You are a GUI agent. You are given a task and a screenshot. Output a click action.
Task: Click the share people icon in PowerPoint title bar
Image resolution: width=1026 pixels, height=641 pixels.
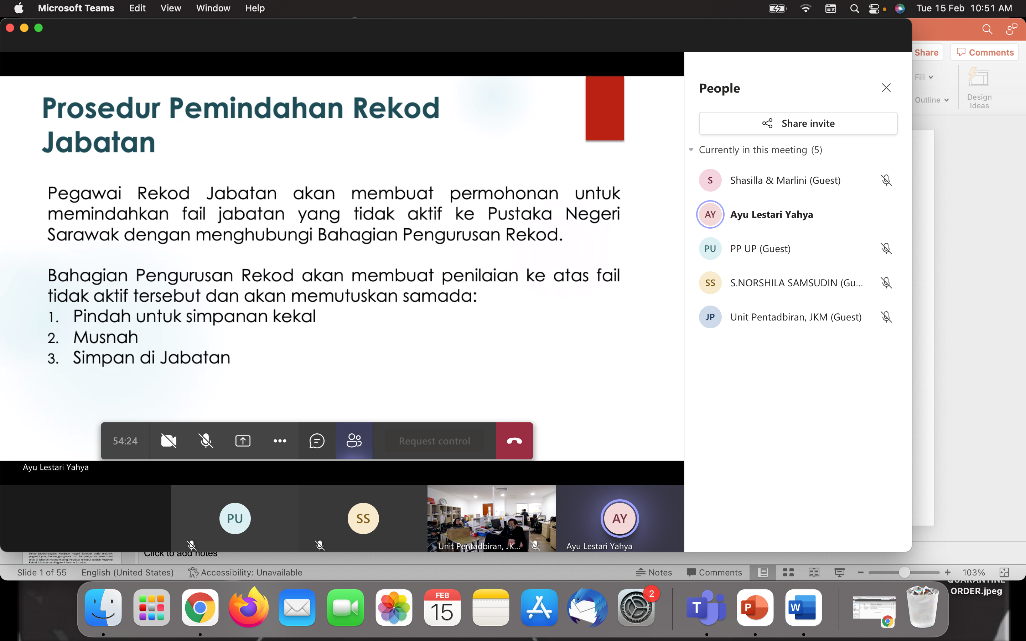click(1012, 29)
